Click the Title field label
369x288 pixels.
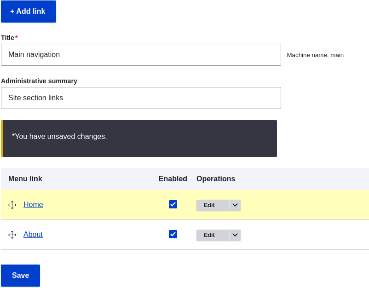click(x=7, y=38)
